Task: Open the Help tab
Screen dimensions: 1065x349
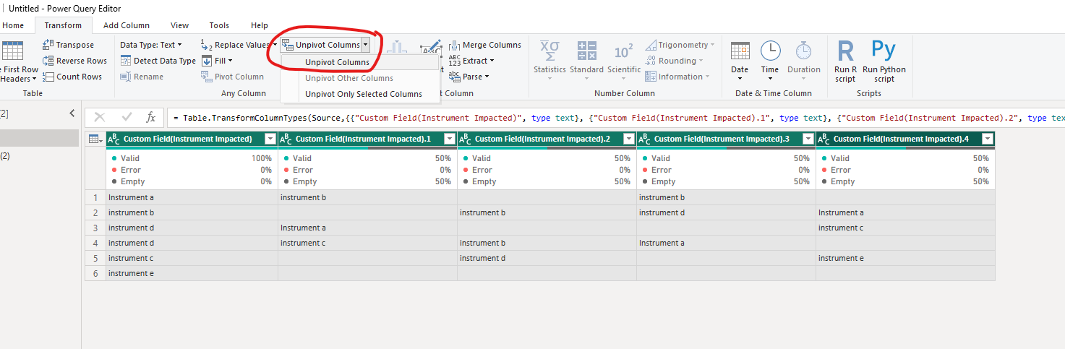Action: tap(259, 25)
